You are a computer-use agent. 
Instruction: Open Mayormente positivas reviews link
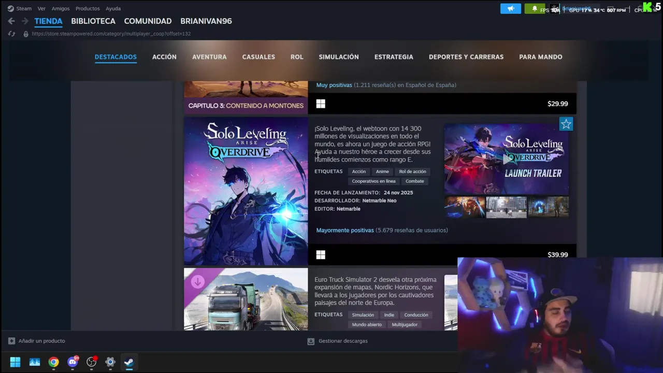[345, 230]
